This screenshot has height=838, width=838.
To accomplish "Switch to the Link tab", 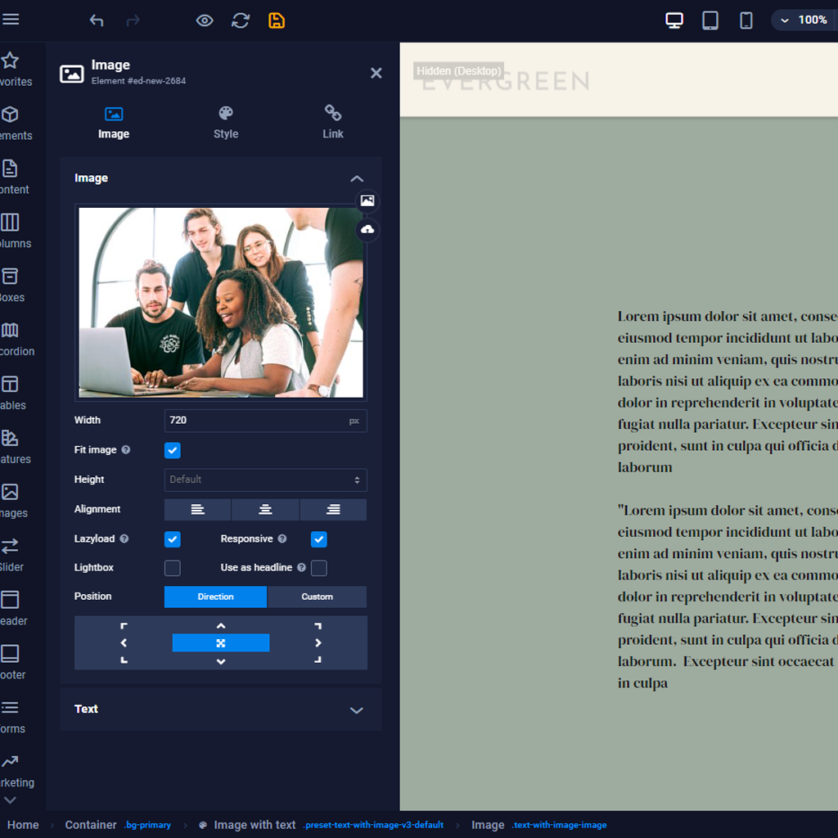I will point(332,123).
